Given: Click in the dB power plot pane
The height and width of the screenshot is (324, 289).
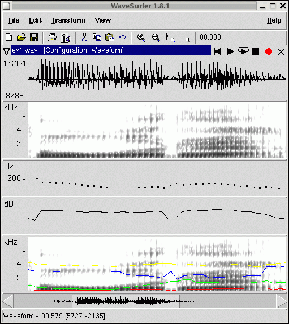Looking at the screenshot, I should pos(157,216).
